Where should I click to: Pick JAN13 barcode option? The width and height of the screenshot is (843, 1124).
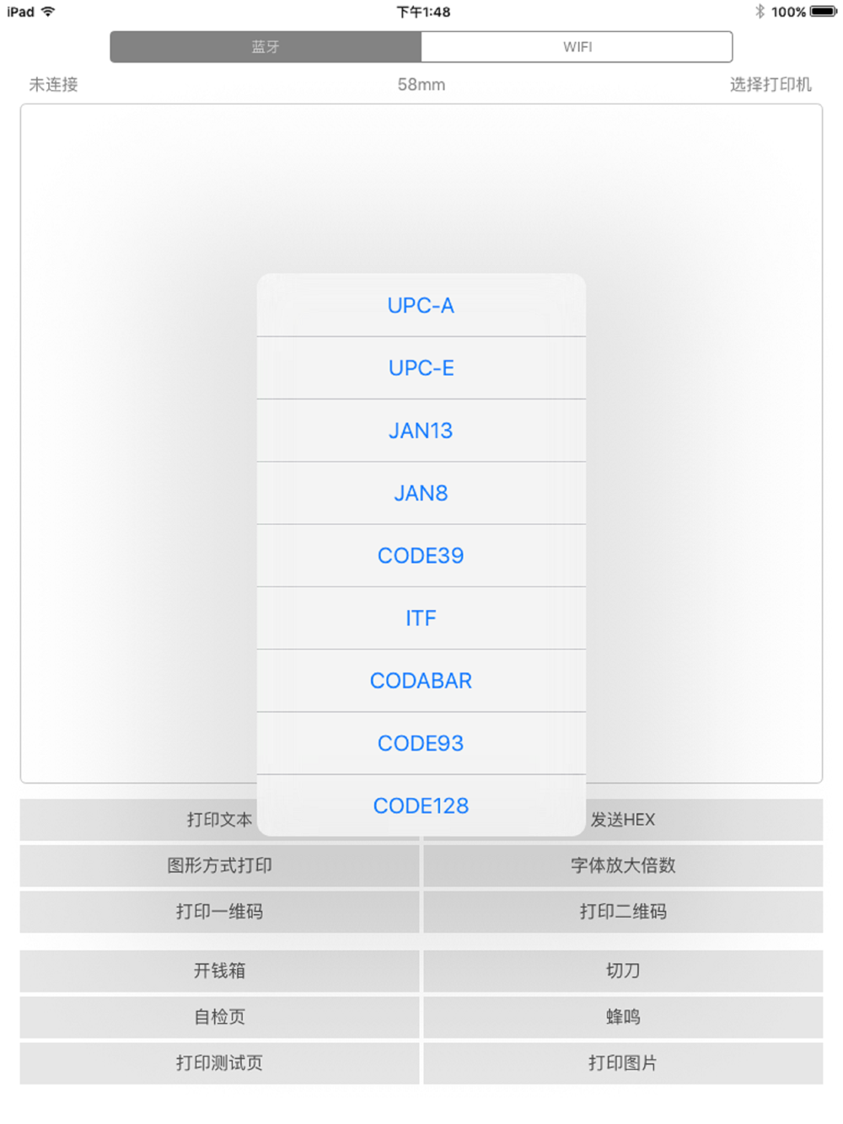421,431
